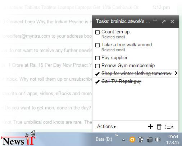The image size is (182, 146).
Task: Uncheck 'Call TV Repair guy' task
Action: click(97, 82)
